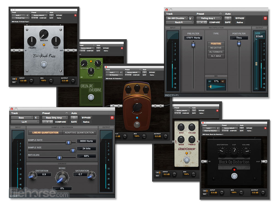Open automation enable icon in Lo-Fi window
The height and width of the screenshot is (207, 276).
(74, 118)
